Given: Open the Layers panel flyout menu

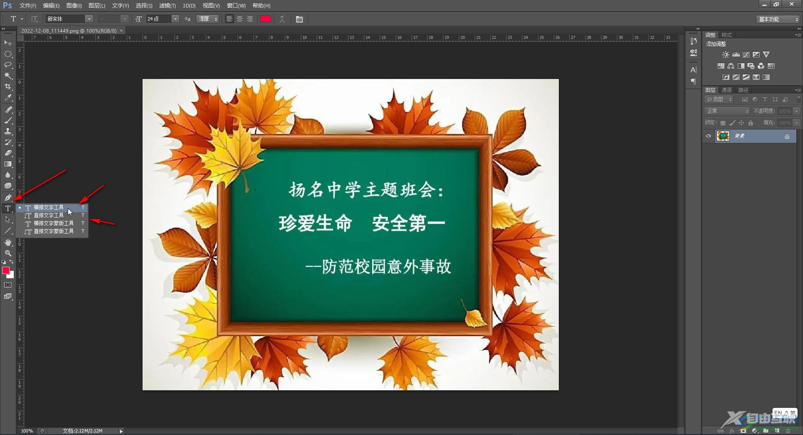Looking at the screenshot, I should tap(798, 90).
